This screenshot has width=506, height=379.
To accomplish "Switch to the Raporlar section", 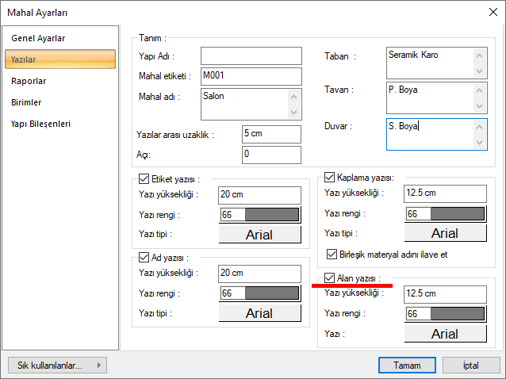I will [x=29, y=81].
